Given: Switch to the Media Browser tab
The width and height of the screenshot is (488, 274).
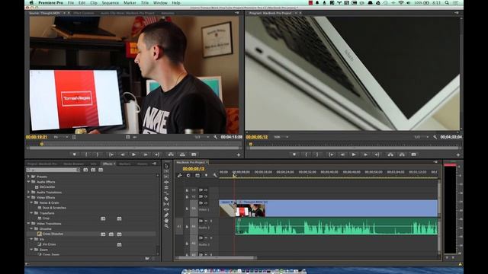Looking at the screenshot, I should (x=73, y=164).
